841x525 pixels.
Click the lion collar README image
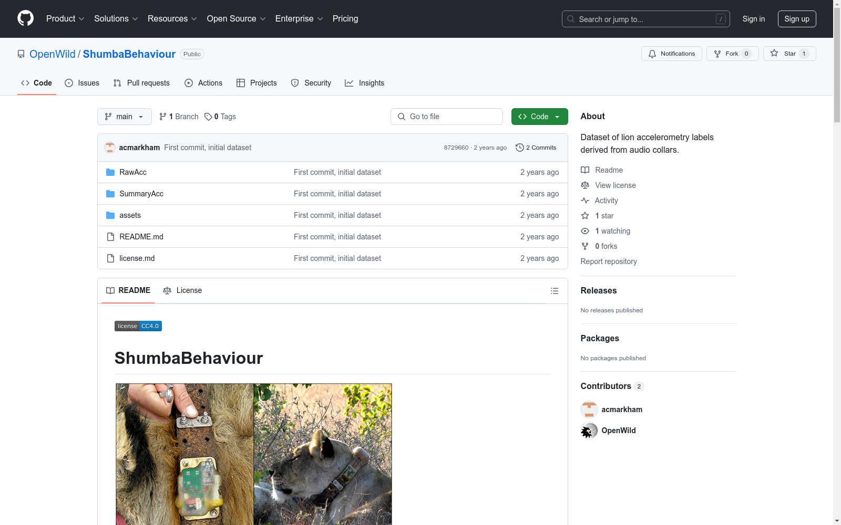(x=254, y=454)
